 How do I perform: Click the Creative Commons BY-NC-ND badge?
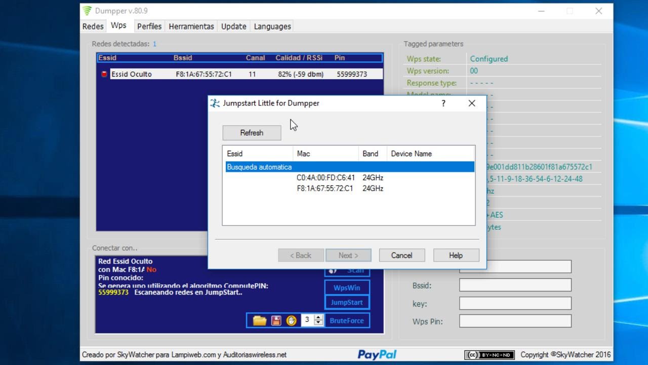[487, 355]
